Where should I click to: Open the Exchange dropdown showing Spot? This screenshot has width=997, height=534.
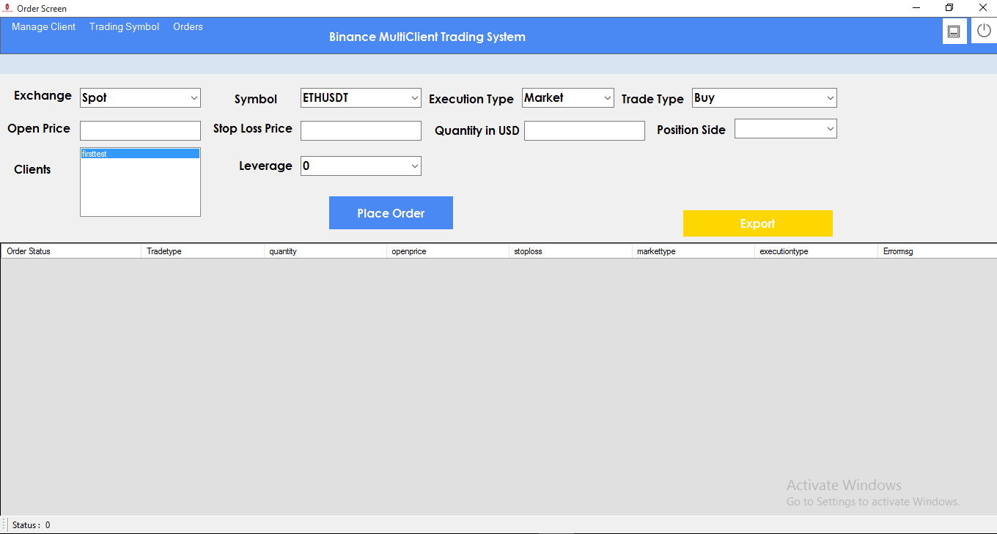pos(140,97)
